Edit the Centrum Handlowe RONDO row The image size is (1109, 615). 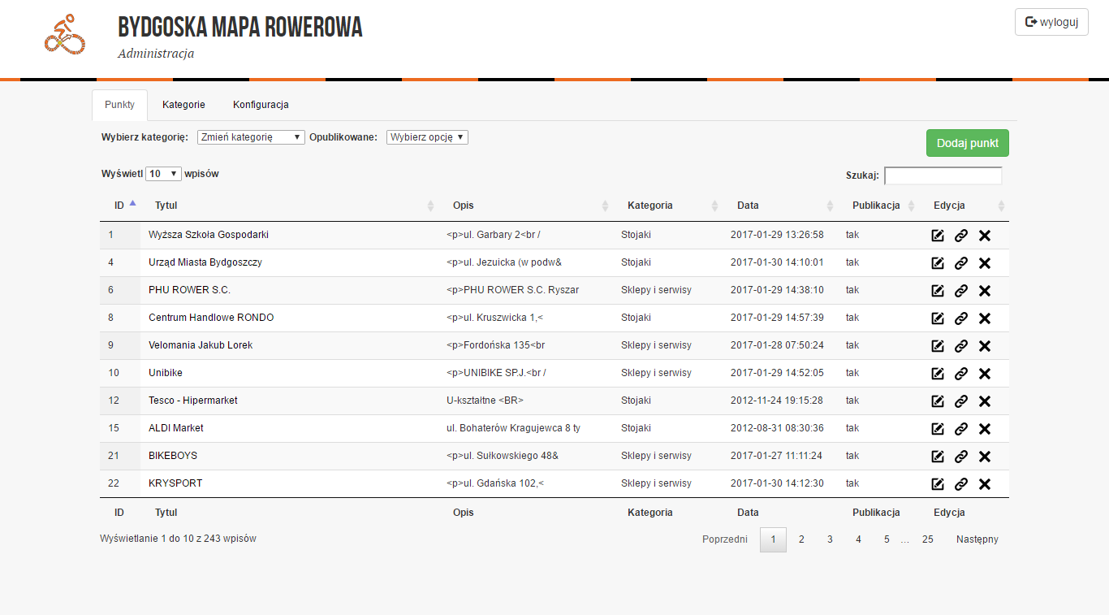click(938, 318)
